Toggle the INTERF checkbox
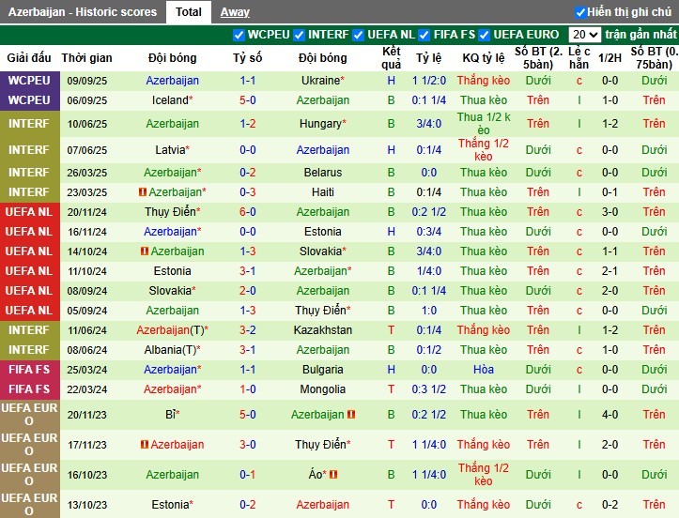679x518 pixels. (299, 35)
